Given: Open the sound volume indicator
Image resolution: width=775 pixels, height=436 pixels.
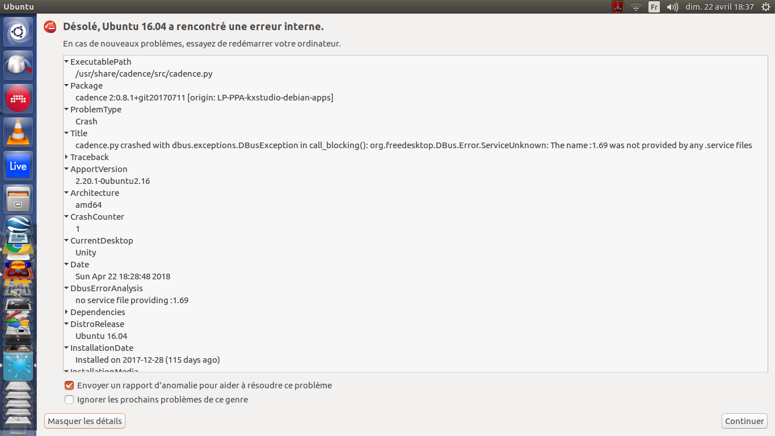Looking at the screenshot, I should point(672,7).
